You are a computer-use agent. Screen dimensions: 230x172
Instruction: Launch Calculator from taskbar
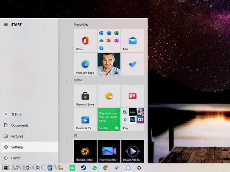(50, 168)
